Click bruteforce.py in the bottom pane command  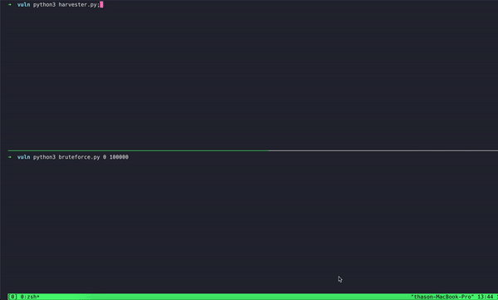coord(79,157)
